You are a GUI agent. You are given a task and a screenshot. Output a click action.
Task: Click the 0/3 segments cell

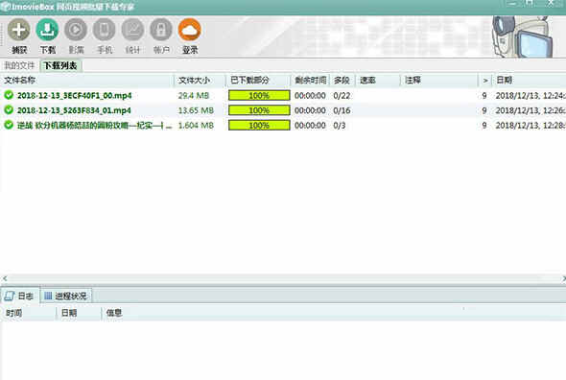pyautogui.click(x=340, y=126)
